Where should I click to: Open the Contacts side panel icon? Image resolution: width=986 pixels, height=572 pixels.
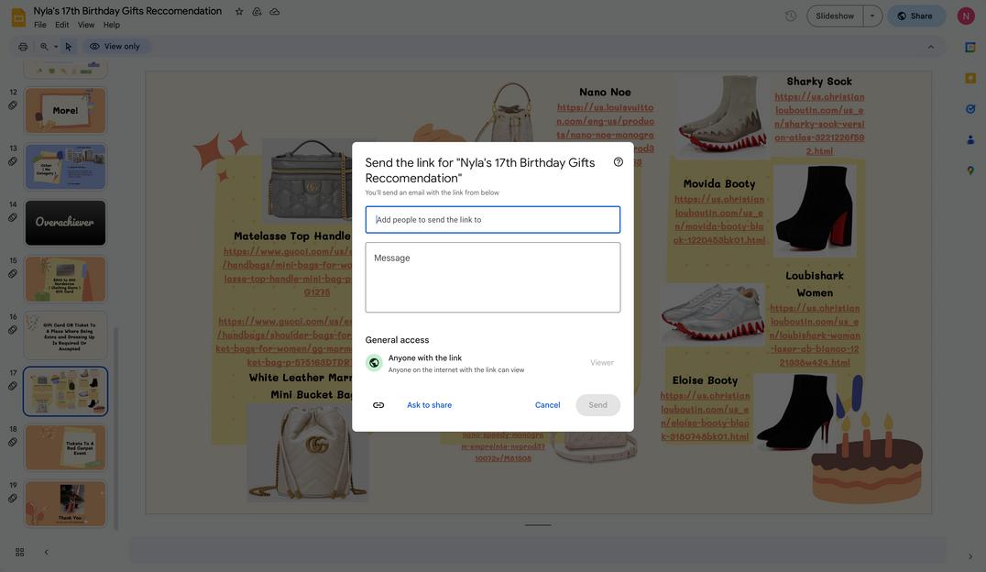tap(970, 139)
